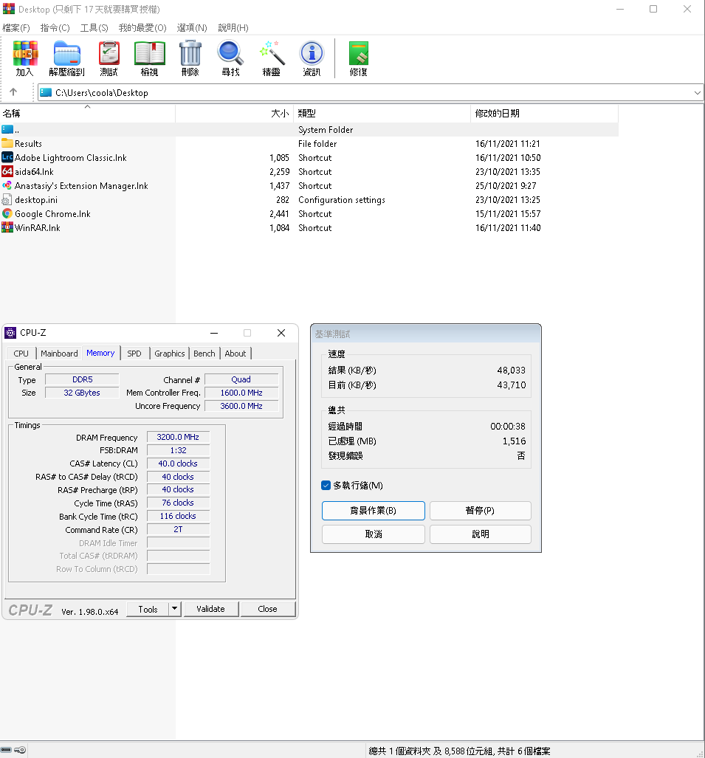Viewport: 705px width, 758px height.
Task: Click the parent folder '..' icon
Action: pyautogui.click(x=7, y=130)
